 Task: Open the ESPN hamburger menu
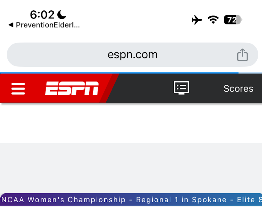[x=18, y=89]
